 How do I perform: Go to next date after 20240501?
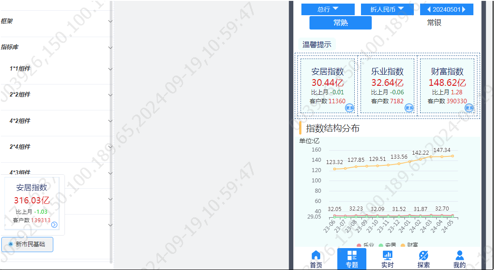point(464,9)
